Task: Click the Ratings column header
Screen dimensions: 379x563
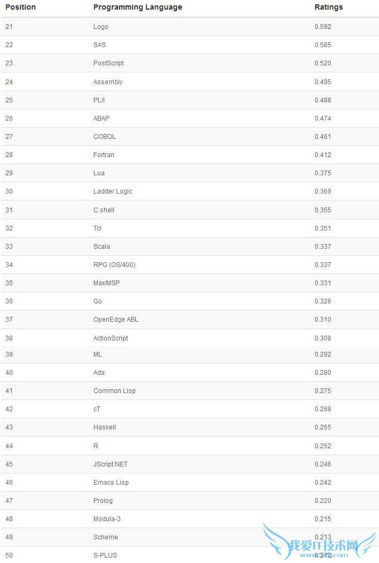Action: tap(329, 7)
